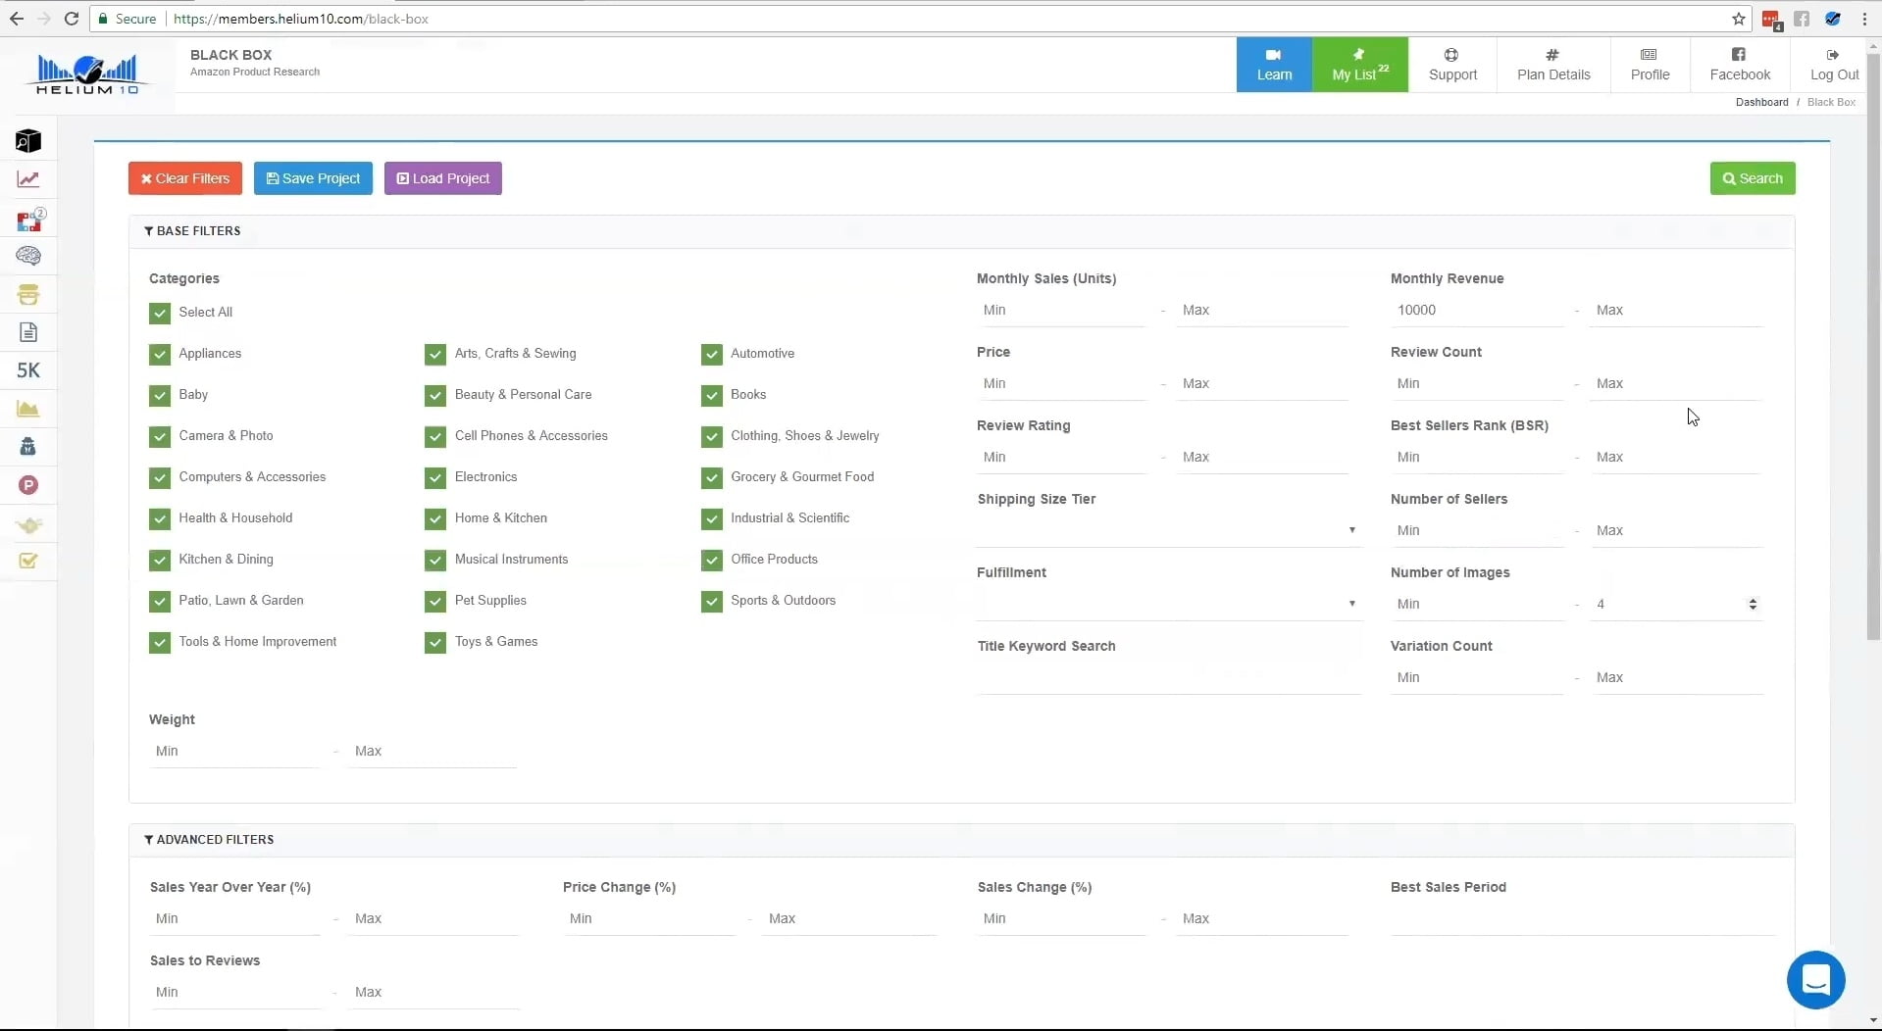The height and width of the screenshot is (1031, 1882).
Task: Uncheck the Books category
Action: (712, 395)
